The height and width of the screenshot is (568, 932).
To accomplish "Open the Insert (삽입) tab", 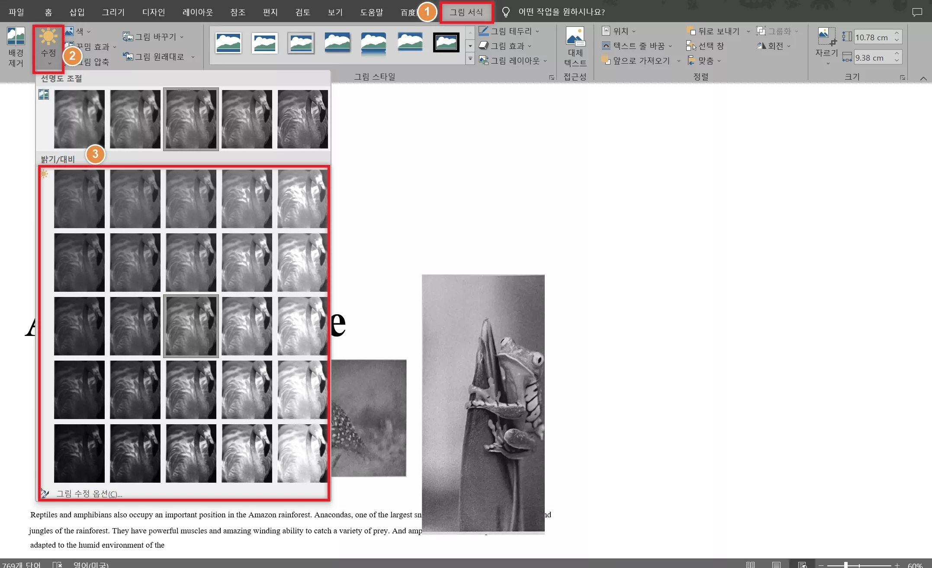I will click(77, 12).
